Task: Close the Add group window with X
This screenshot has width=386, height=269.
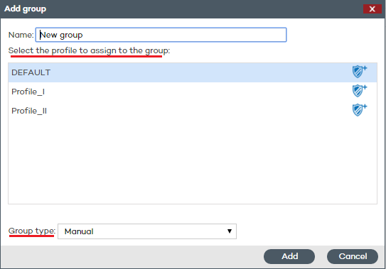Action: coord(372,9)
